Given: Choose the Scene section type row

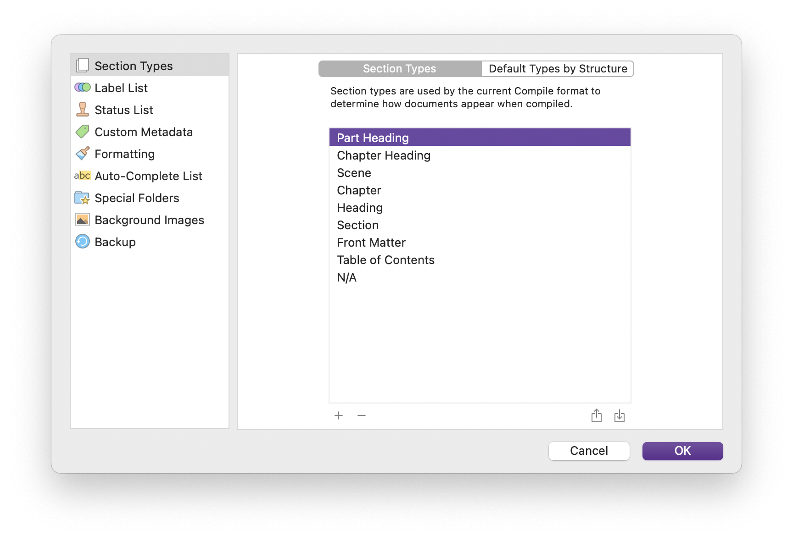Looking at the screenshot, I should tap(354, 173).
